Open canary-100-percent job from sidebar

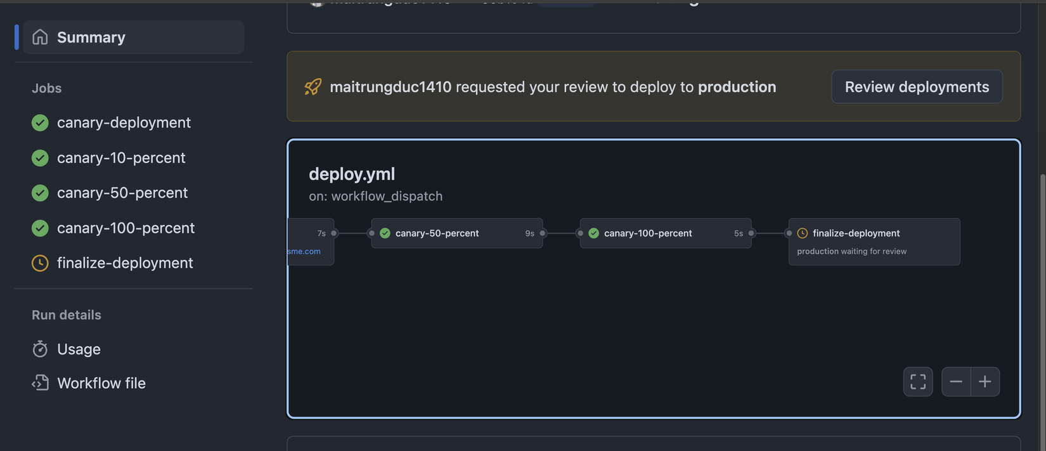coord(126,228)
